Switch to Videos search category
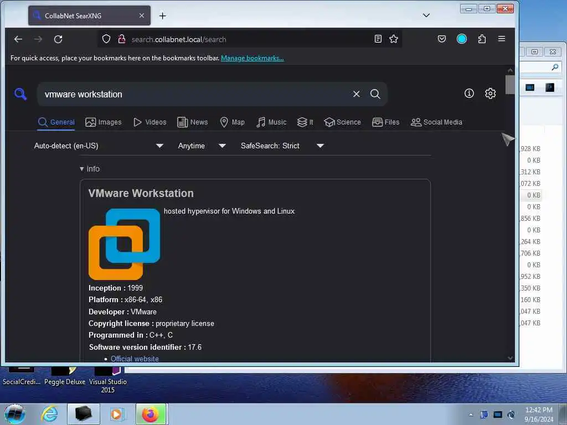This screenshot has width=567, height=425. click(x=150, y=122)
